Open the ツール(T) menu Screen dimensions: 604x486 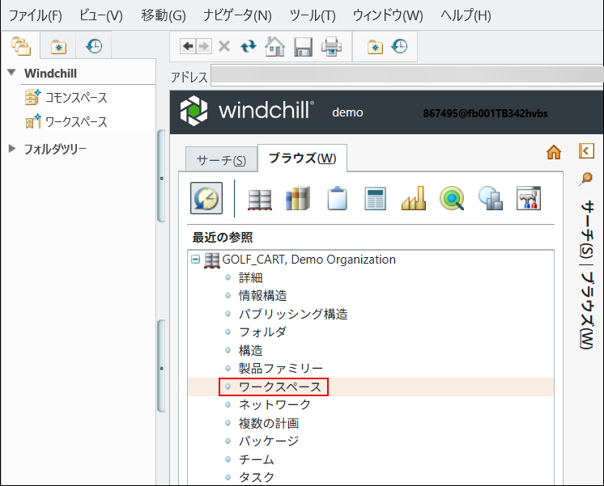click(x=313, y=15)
